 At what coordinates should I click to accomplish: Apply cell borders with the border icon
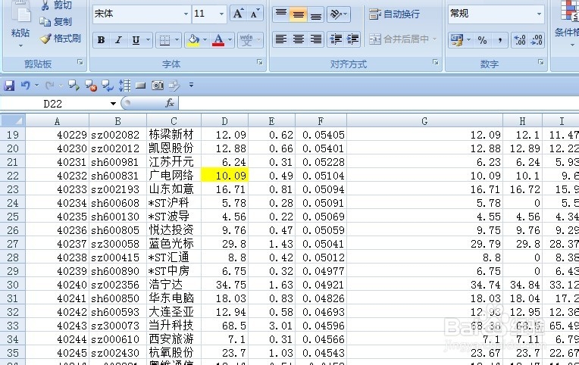pos(164,40)
